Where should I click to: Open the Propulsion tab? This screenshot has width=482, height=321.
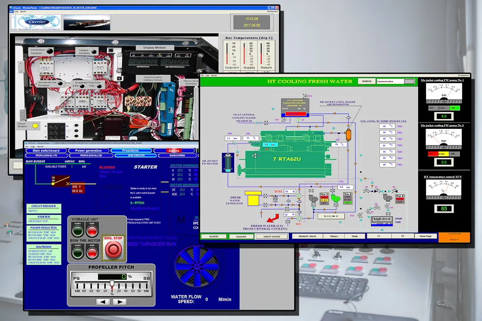[x=131, y=150]
